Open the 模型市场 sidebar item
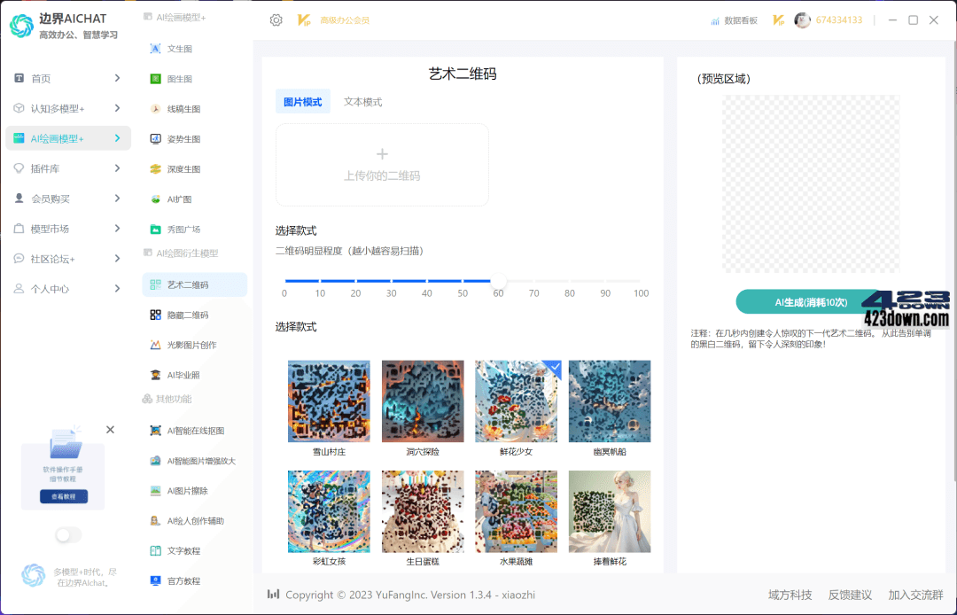The image size is (957, 615). point(67,229)
